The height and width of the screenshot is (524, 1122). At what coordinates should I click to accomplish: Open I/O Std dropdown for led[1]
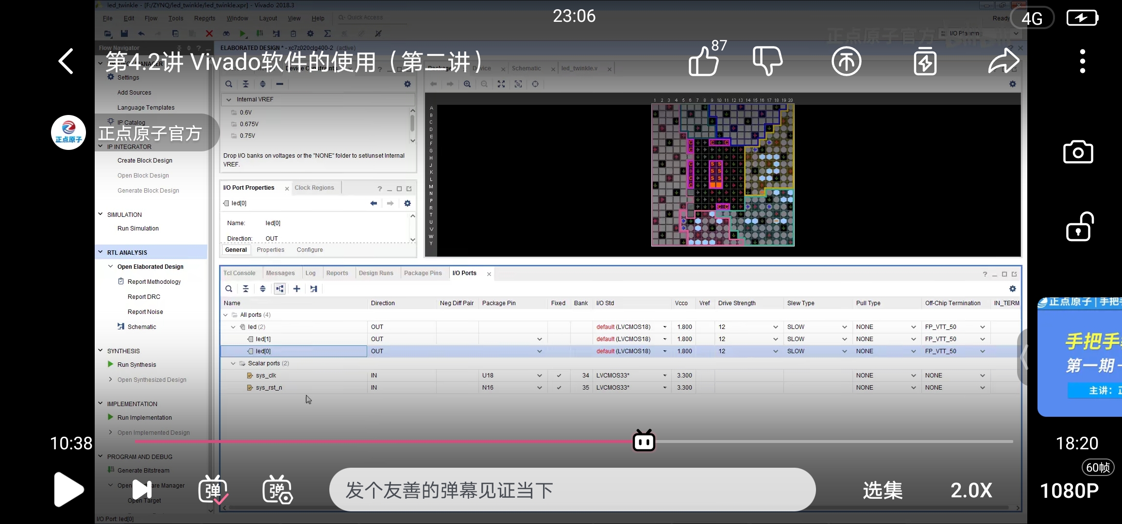665,339
